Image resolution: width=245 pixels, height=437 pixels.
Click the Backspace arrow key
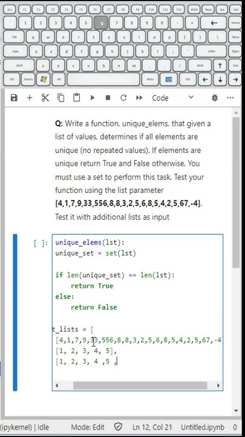[214, 23]
